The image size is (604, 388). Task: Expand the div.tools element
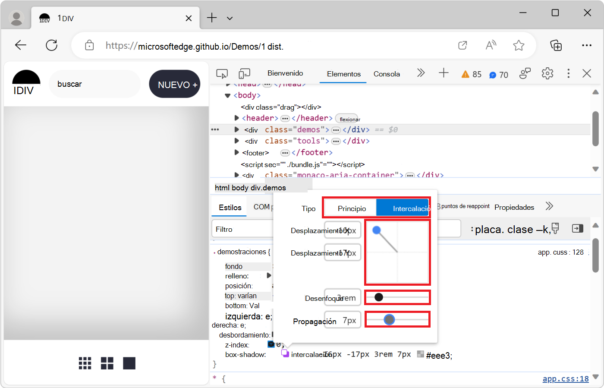[x=236, y=141]
